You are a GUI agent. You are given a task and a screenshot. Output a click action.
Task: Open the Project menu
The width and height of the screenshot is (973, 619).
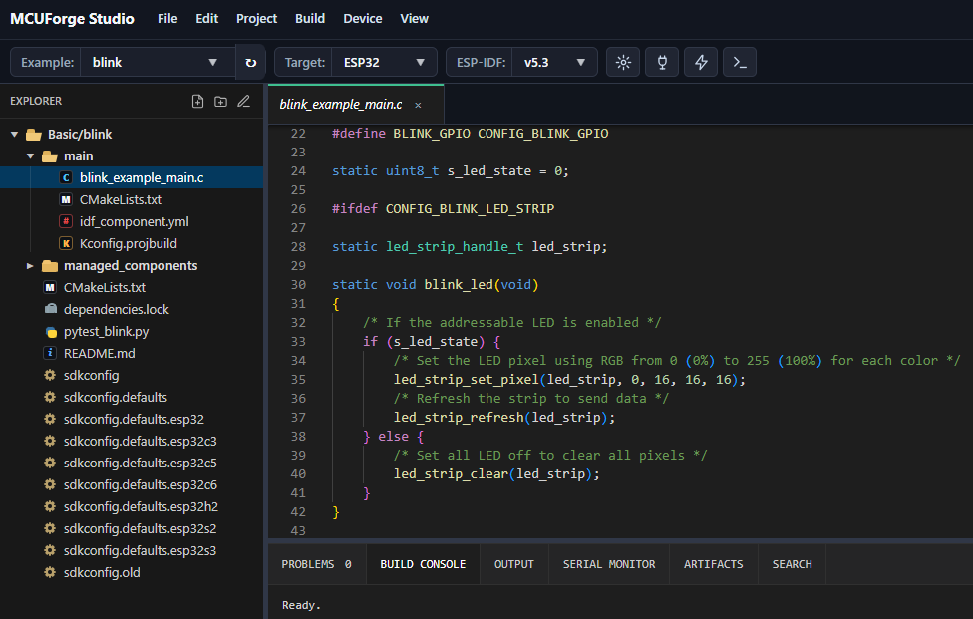[x=256, y=19]
